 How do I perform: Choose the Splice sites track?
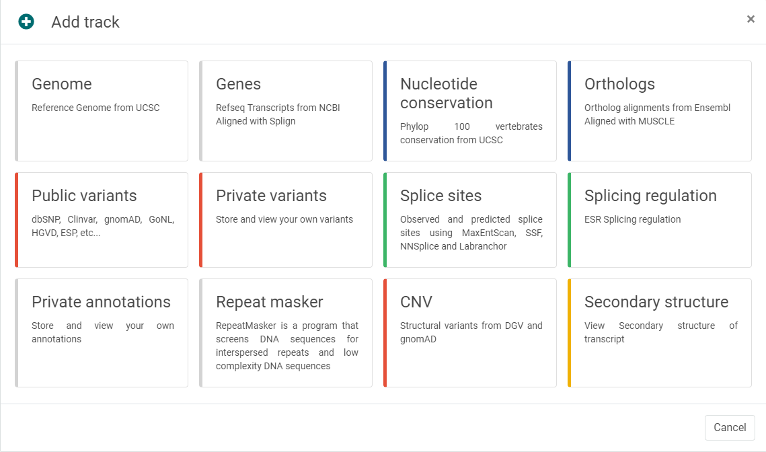(470, 220)
